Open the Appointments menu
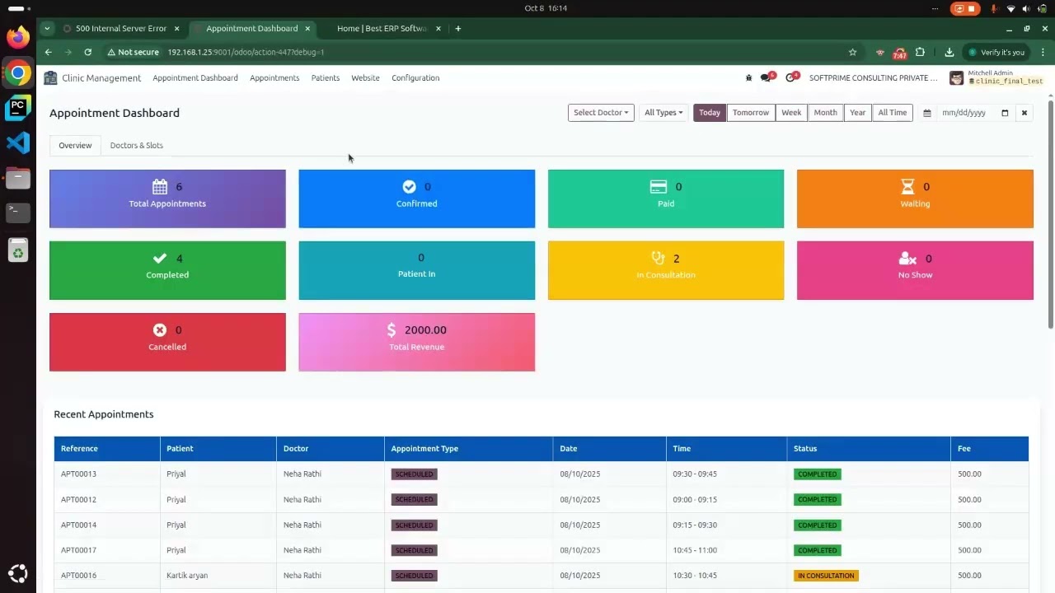 tap(274, 77)
